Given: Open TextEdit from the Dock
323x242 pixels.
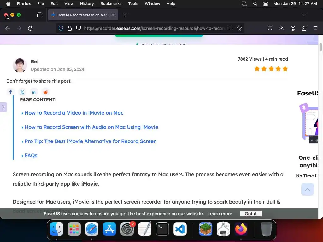Looking at the screenshot, I should tap(144, 229).
